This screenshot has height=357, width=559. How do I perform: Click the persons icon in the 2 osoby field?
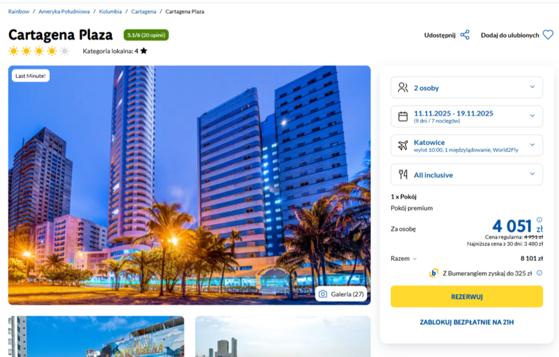403,87
